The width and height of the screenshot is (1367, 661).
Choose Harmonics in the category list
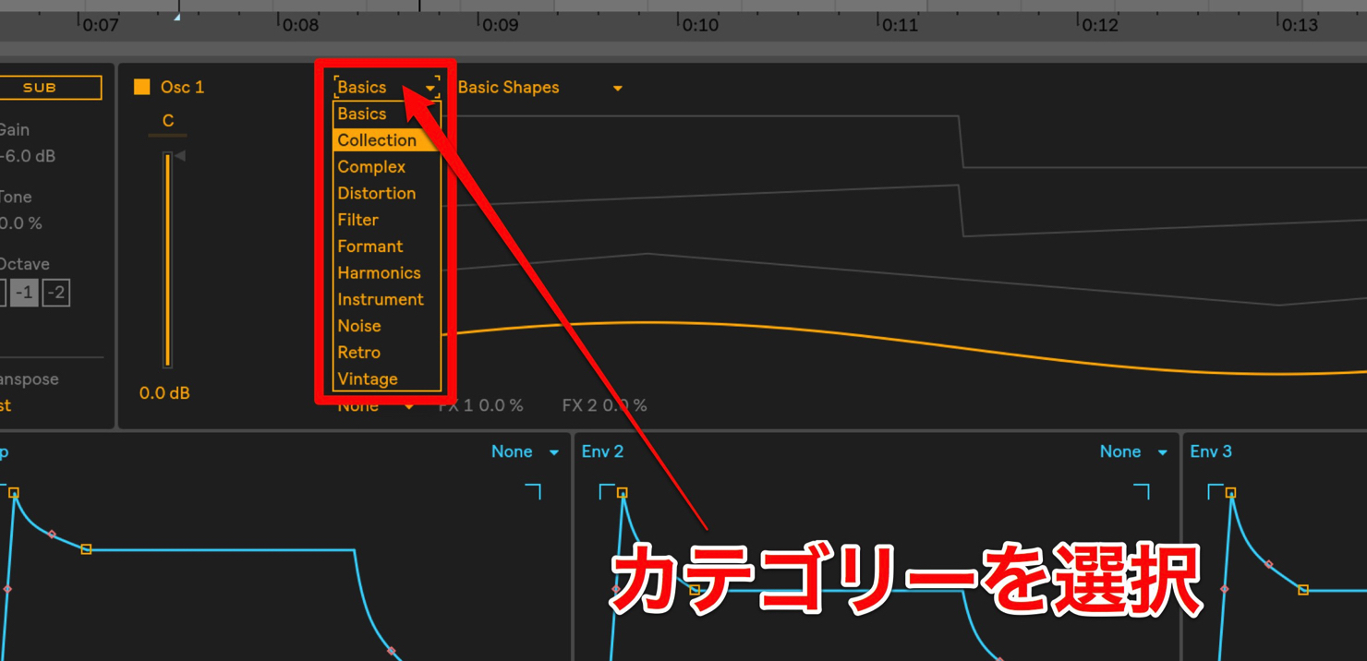[x=387, y=273]
